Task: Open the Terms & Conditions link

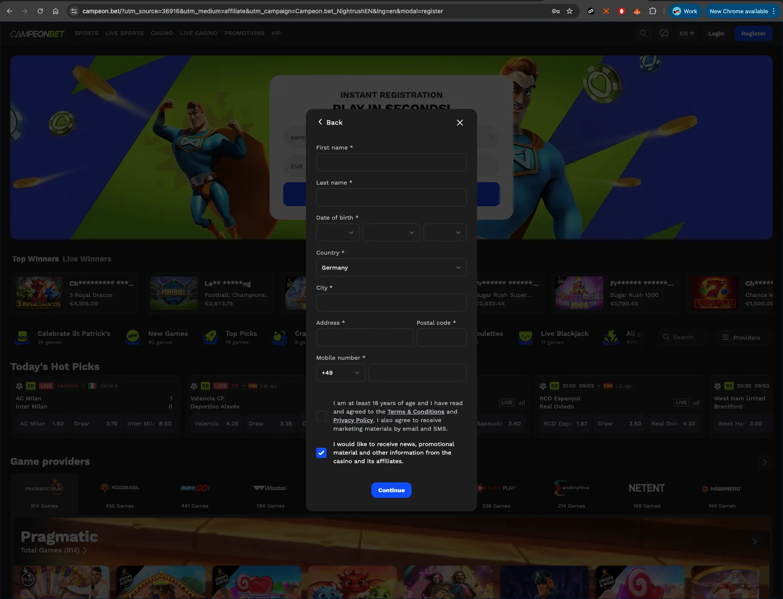Action: tap(416, 412)
